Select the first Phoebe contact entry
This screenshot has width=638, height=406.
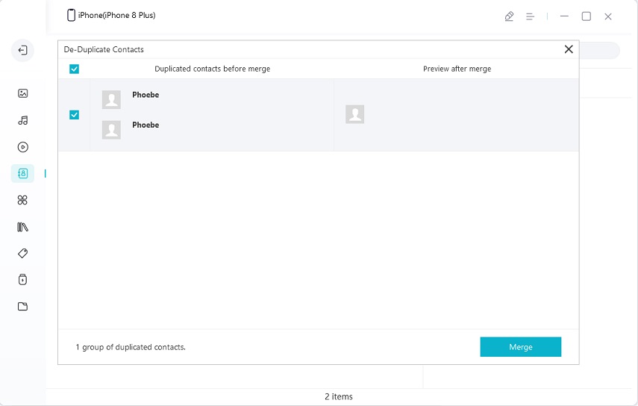pyautogui.click(x=145, y=96)
